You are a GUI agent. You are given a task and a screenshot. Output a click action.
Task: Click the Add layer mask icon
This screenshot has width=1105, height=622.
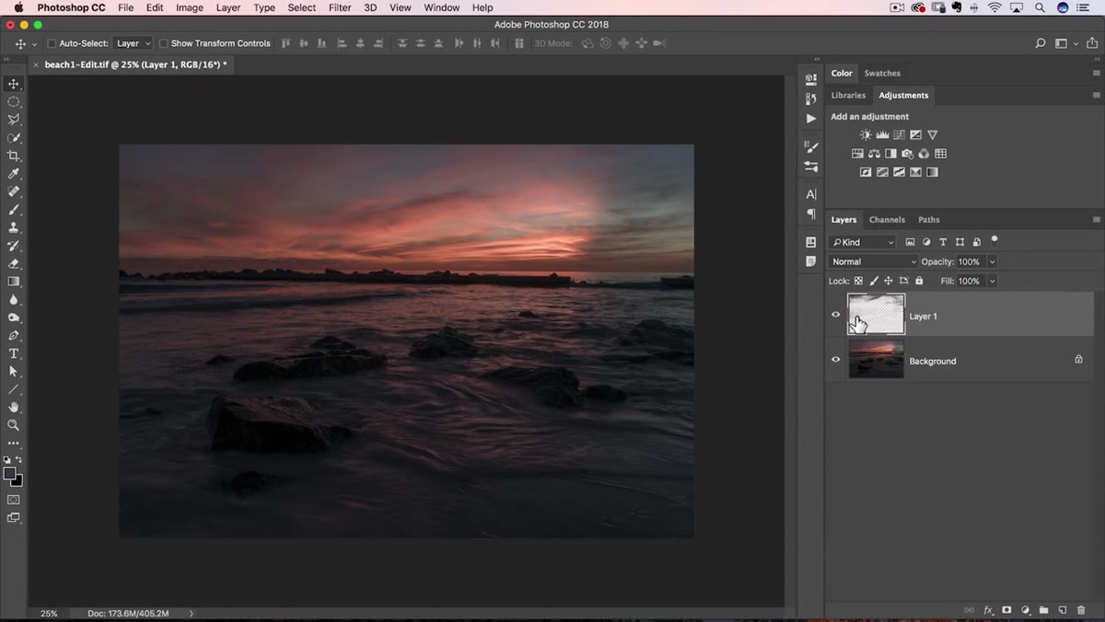(x=1006, y=610)
